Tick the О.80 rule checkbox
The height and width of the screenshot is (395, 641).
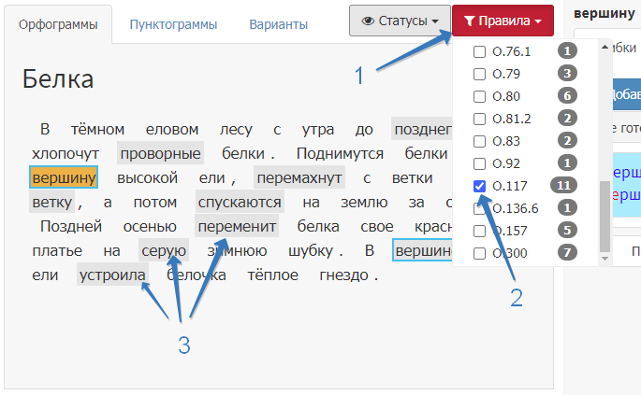pyautogui.click(x=480, y=96)
